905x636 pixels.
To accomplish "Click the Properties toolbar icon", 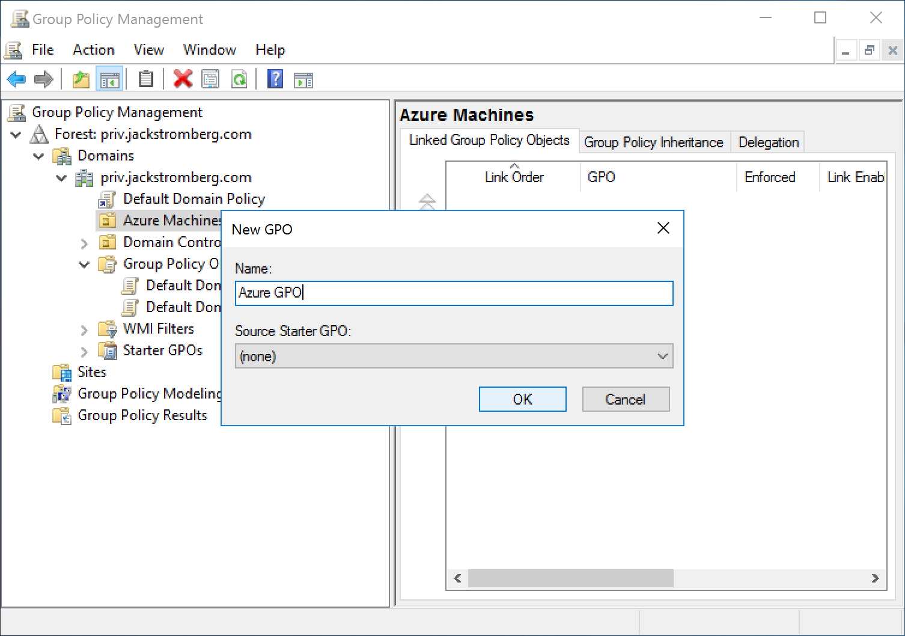I will click(210, 79).
